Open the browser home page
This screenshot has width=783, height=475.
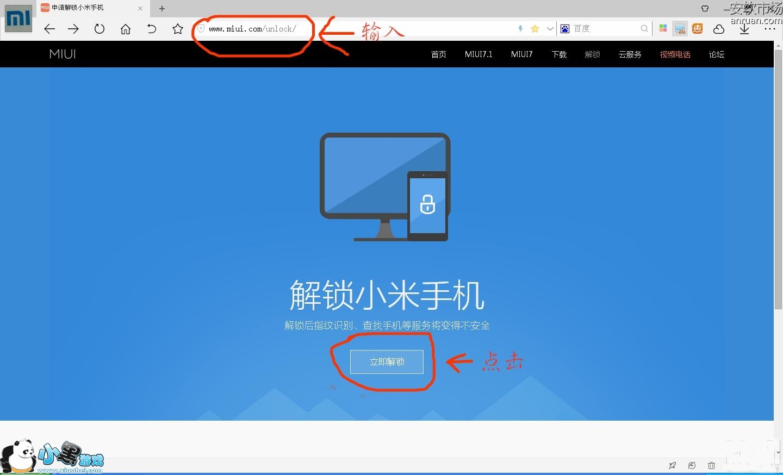(x=126, y=29)
